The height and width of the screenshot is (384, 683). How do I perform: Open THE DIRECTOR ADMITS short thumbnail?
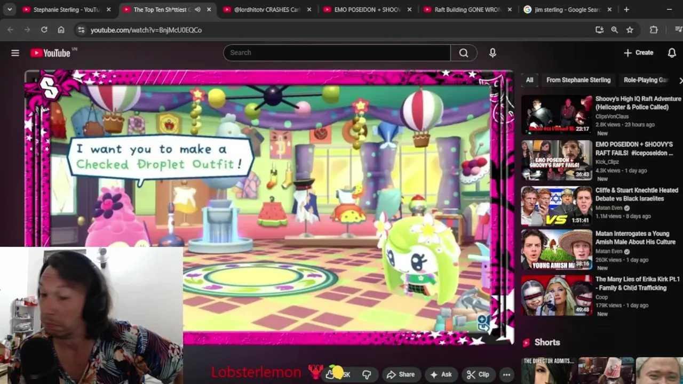tap(549, 371)
